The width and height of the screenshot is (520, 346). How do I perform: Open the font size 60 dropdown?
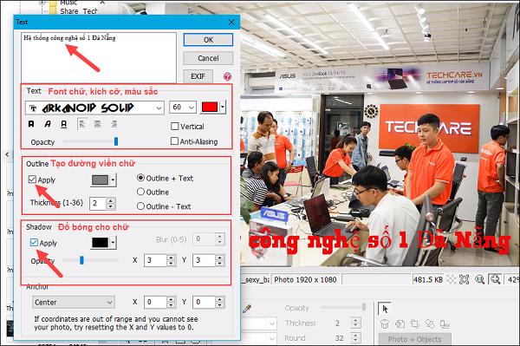[x=192, y=108]
